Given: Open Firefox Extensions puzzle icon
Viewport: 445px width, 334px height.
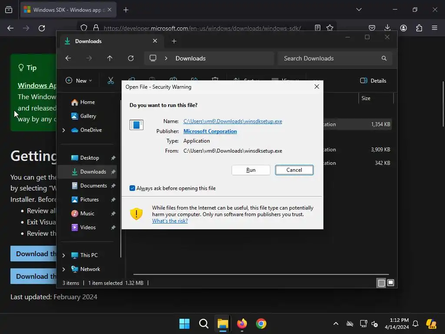Looking at the screenshot, I should 419,28.
